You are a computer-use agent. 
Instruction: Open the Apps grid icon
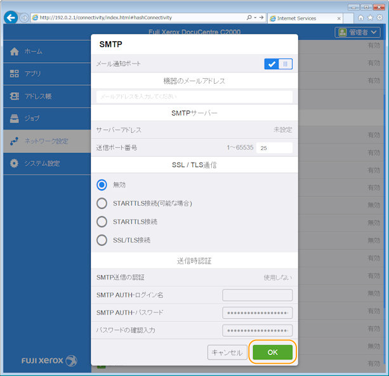[15, 74]
